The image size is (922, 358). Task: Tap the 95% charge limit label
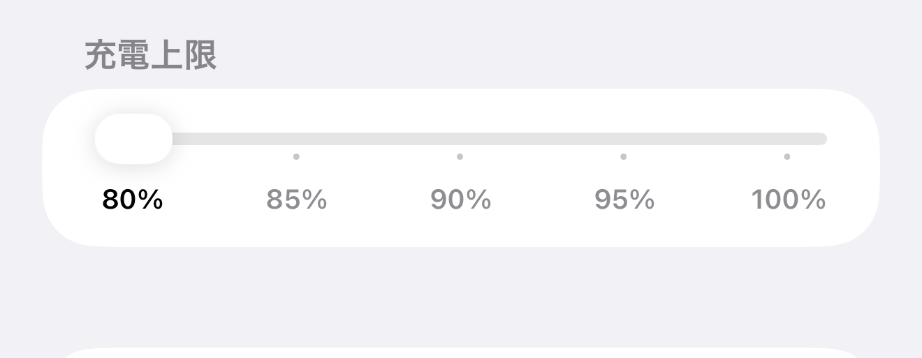coord(624,200)
